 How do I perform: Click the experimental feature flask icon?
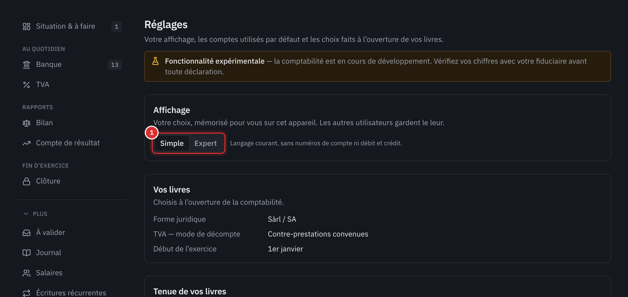pos(155,61)
